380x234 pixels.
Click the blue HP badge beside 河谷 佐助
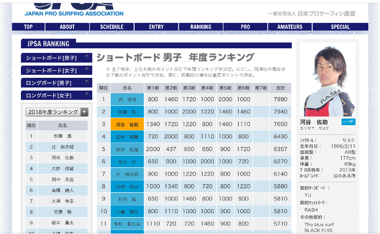click(x=348, y=122)
